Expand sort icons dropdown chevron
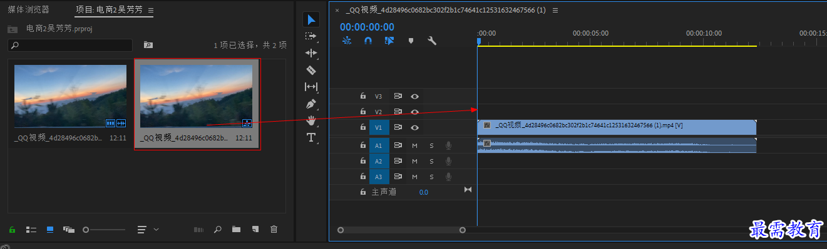Viewport: 827px width, 249px height. tap(156, 230)
